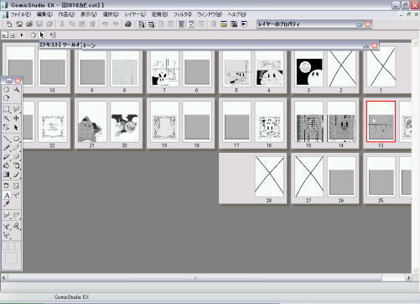
Task: Select page 20 thumbnail
Action: tap(125, 122)
